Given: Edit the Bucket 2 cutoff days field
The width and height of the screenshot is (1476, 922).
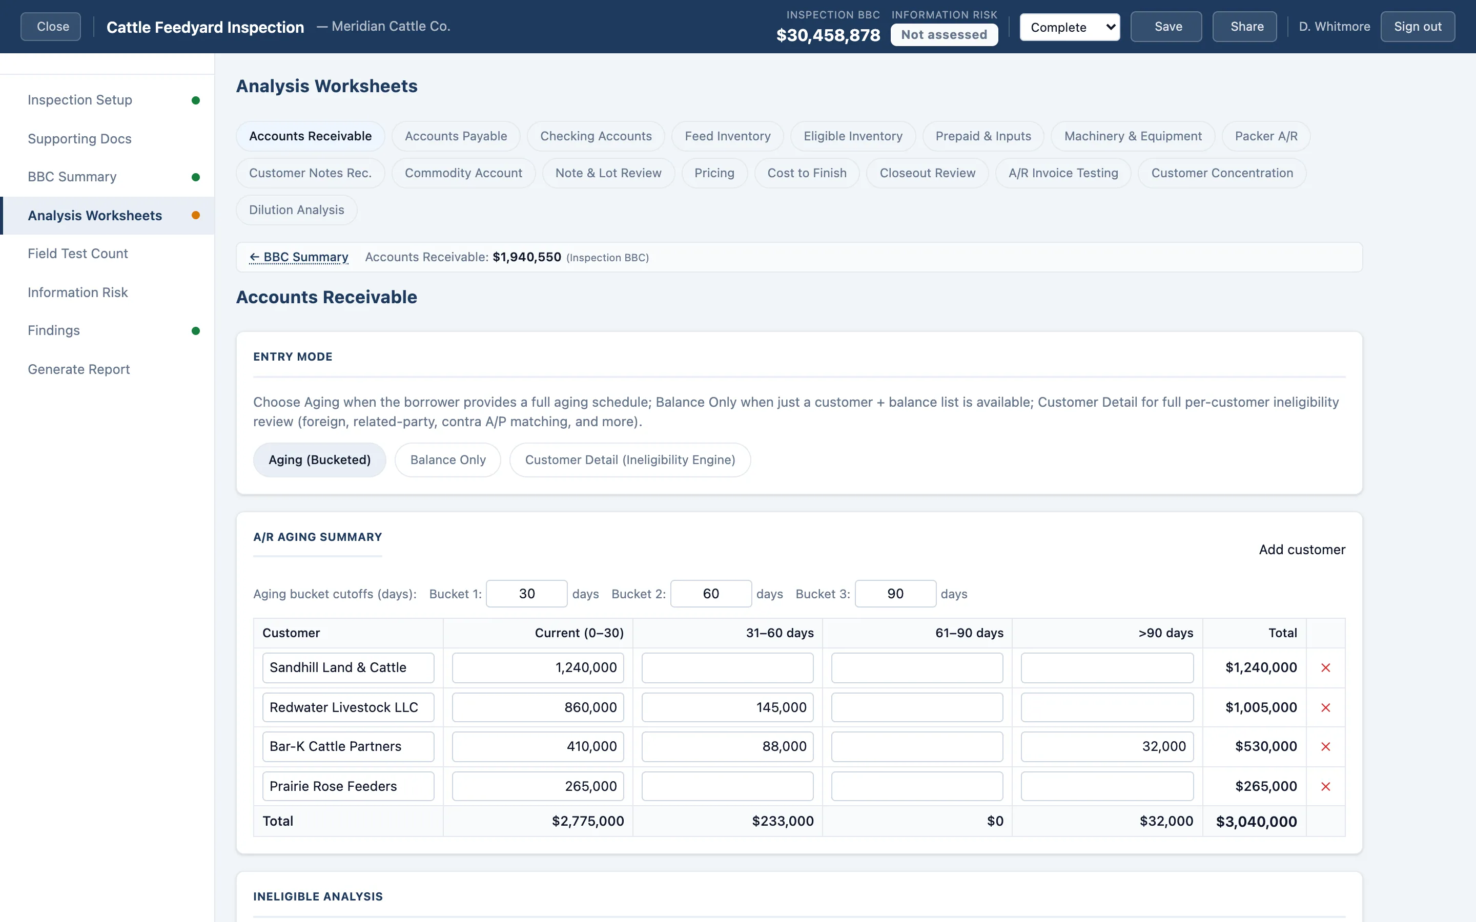Looking at the screenshot, I should 710,594.
